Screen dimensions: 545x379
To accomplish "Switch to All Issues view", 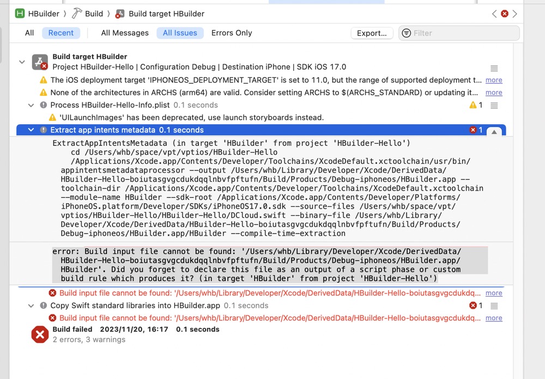I will (x=180, y=33).
